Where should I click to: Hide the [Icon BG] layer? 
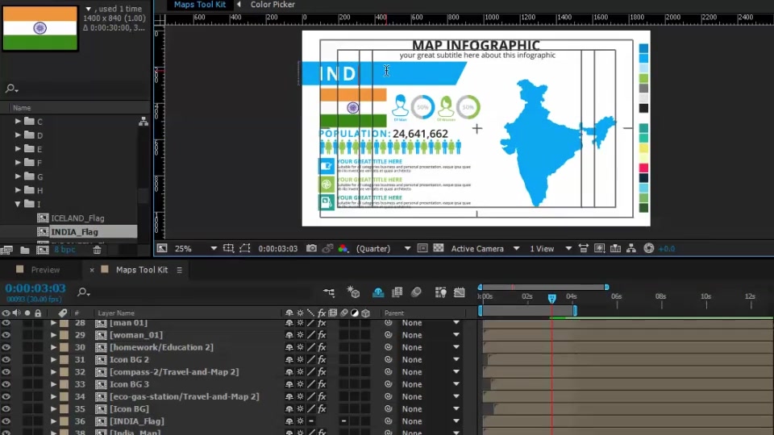(x=6, y=409)
